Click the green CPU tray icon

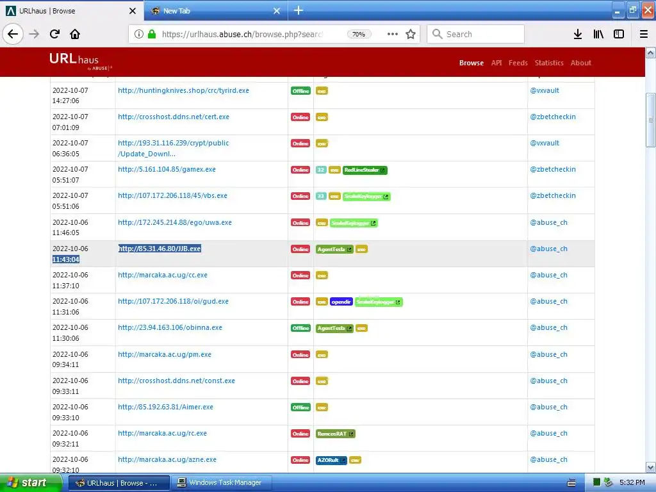[x=597, y=483]
